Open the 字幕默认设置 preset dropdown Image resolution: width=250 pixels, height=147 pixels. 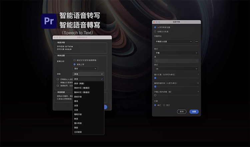pos(174,41)
